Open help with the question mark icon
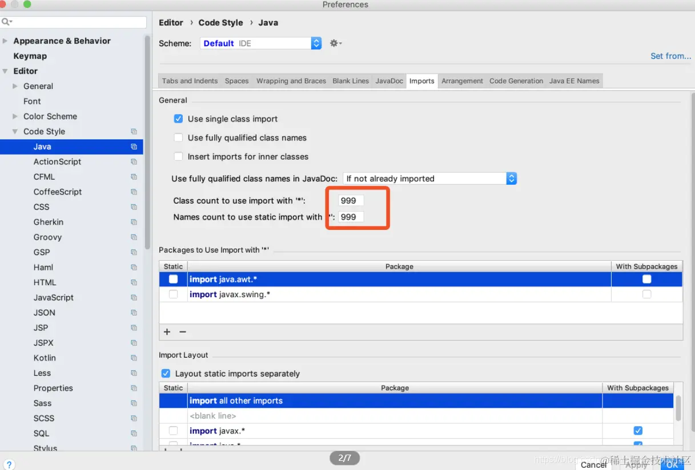The width and height of the screenshot is (695, 470). tap(9, 465)
